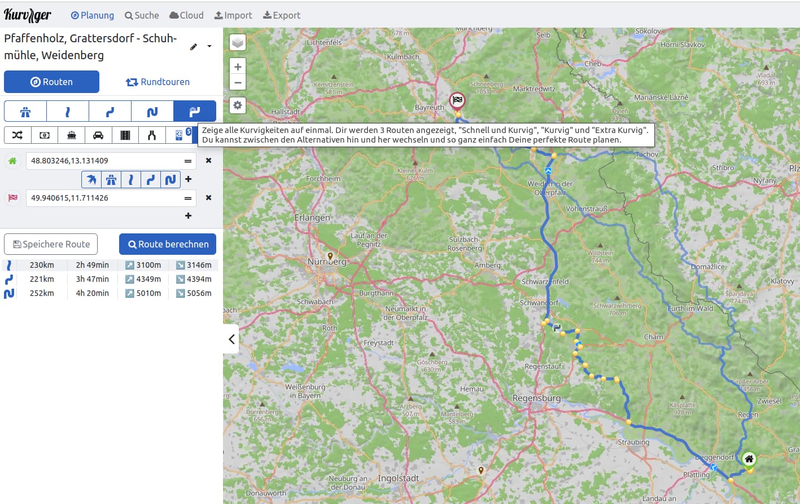This screenshot has height=504, width=800.
Task: Open the Export menu
Action: point(282,15)
